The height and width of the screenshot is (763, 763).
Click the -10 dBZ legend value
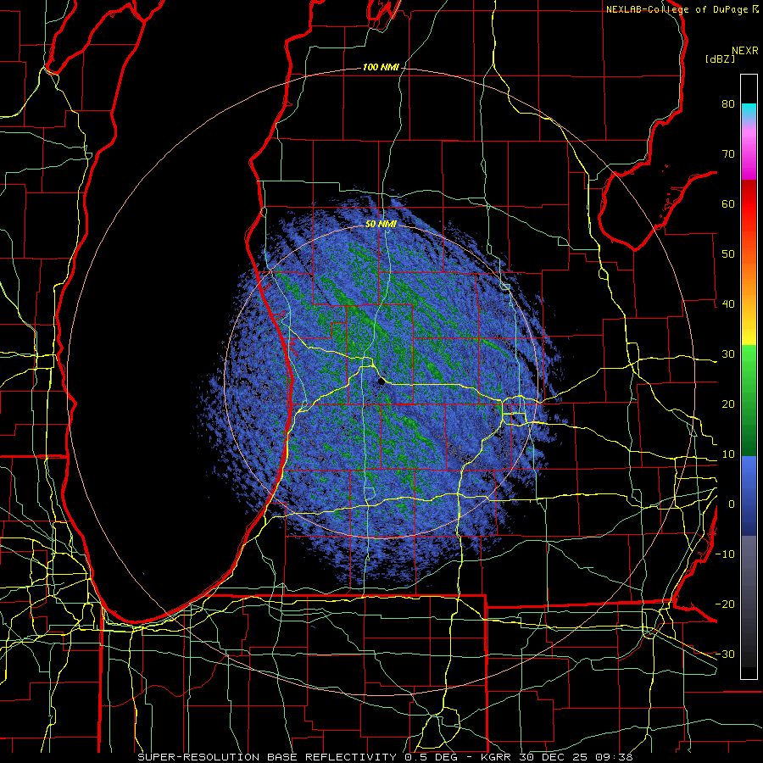[725, 554]
